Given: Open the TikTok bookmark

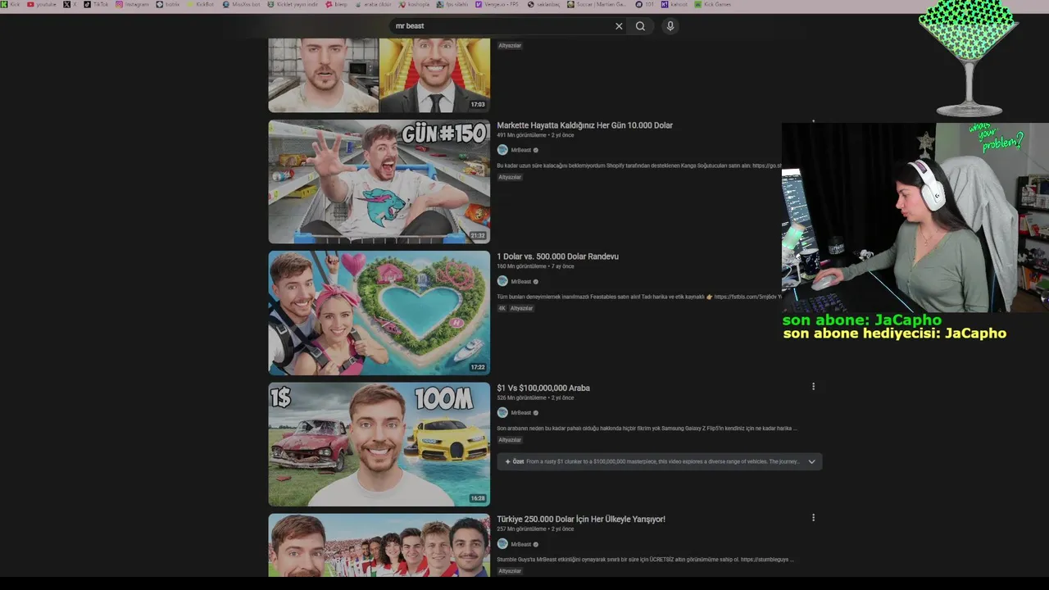Looking at the screenshot, I should [x=96, y=4].
